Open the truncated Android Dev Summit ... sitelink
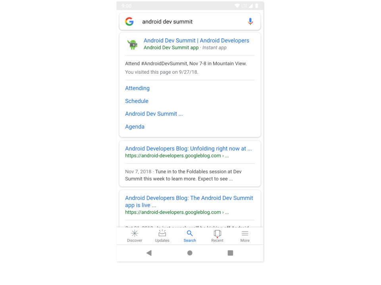Viewport: 381px width, 285px height. 154,114
